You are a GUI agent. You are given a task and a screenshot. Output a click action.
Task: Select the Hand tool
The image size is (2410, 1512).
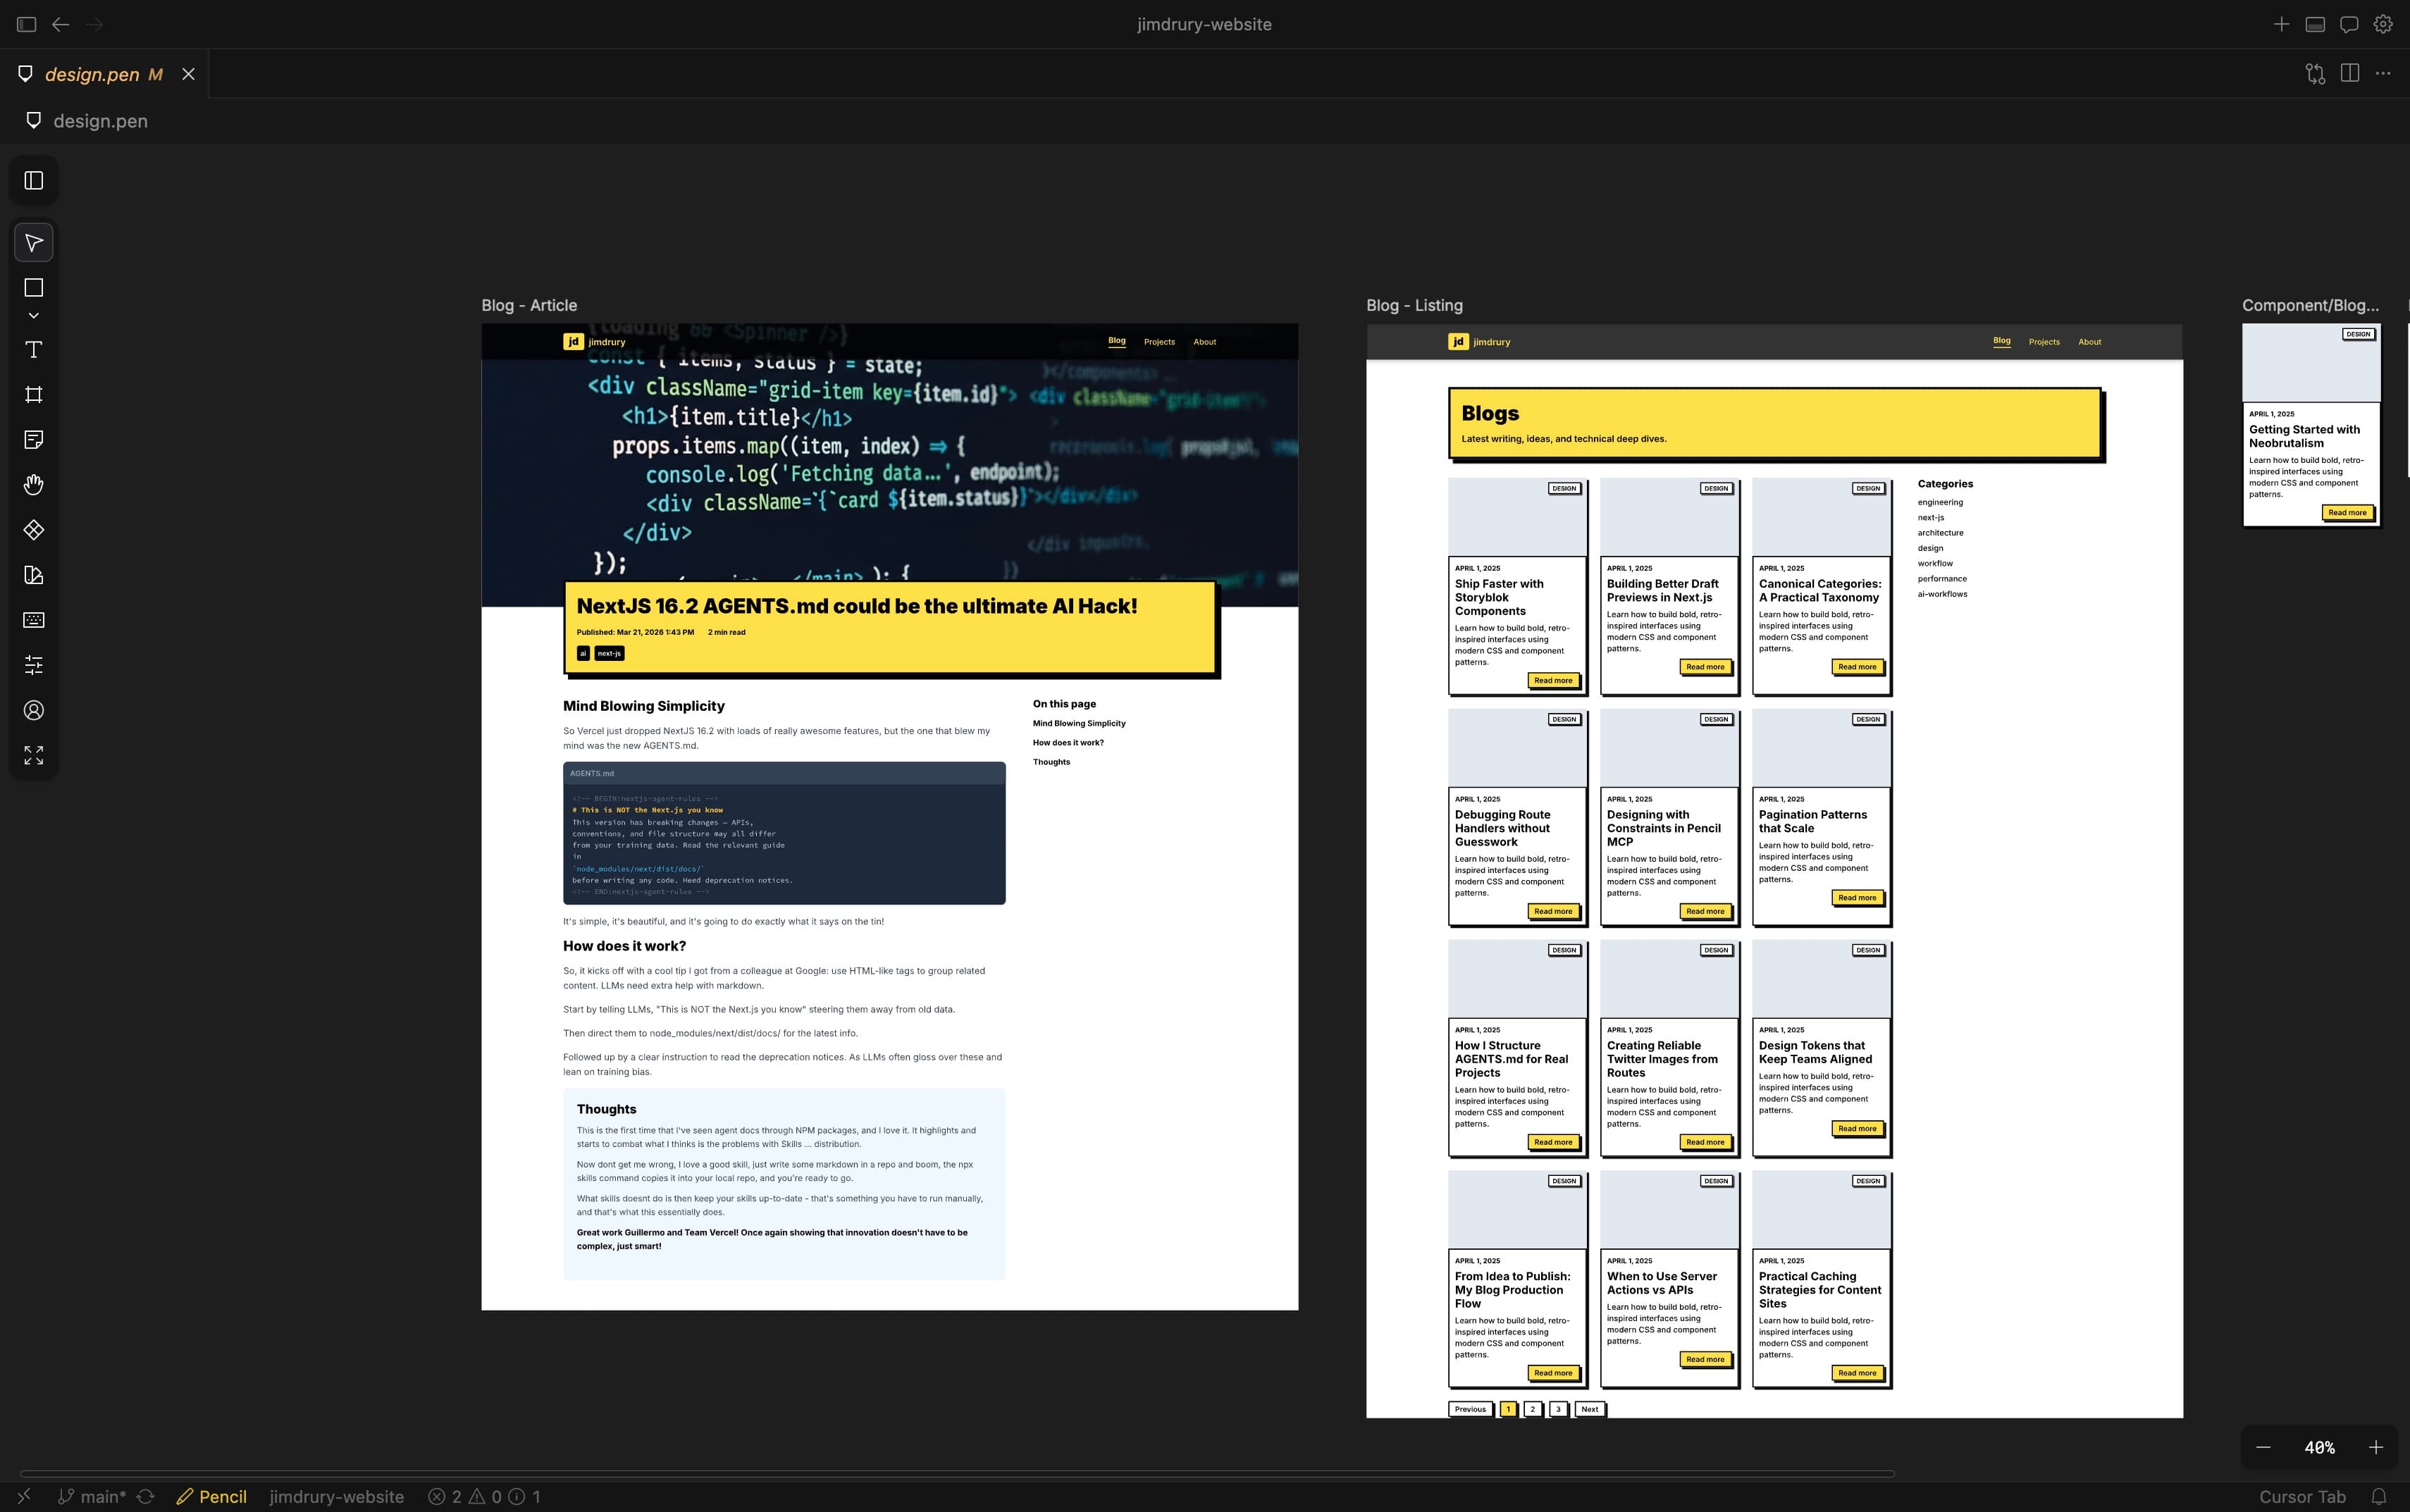click(x=34, y=484)
